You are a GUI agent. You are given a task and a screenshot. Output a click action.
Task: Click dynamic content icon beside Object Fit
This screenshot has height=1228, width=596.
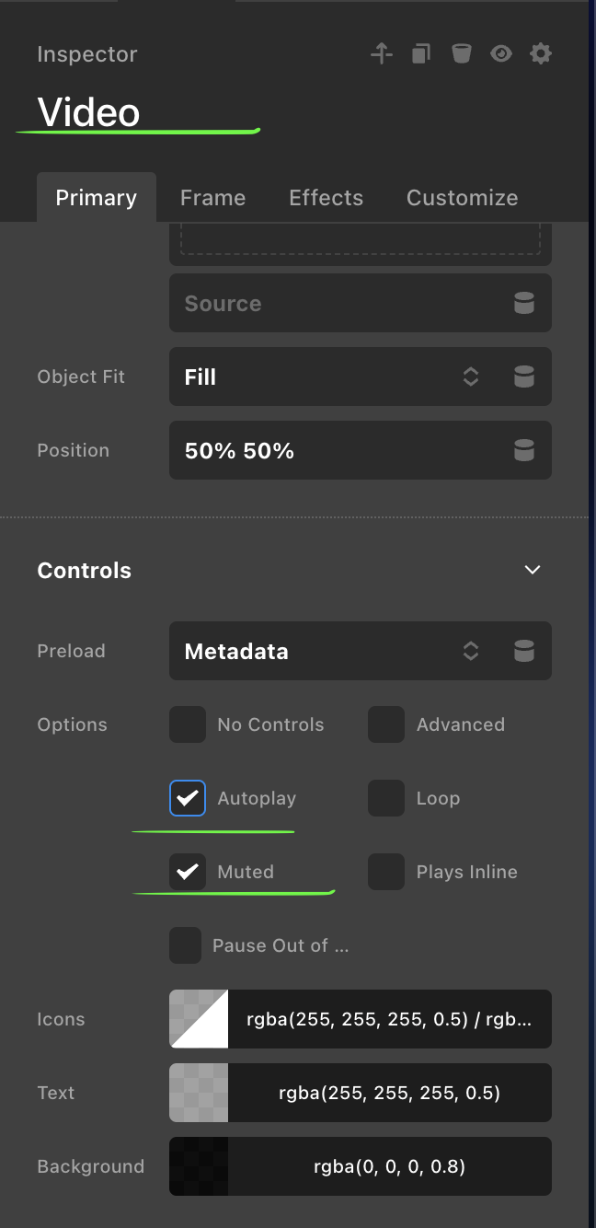(524, 377)
